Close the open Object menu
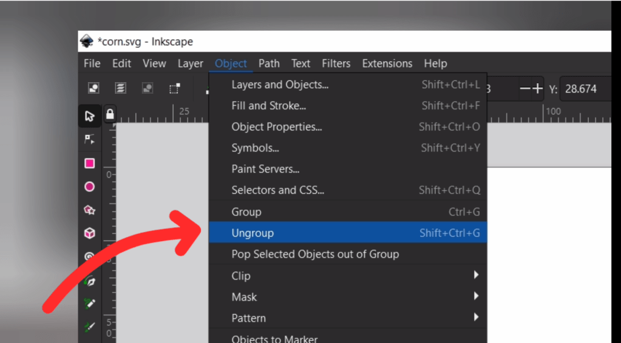This screenshot has height=343, width=621. (231, 64)
